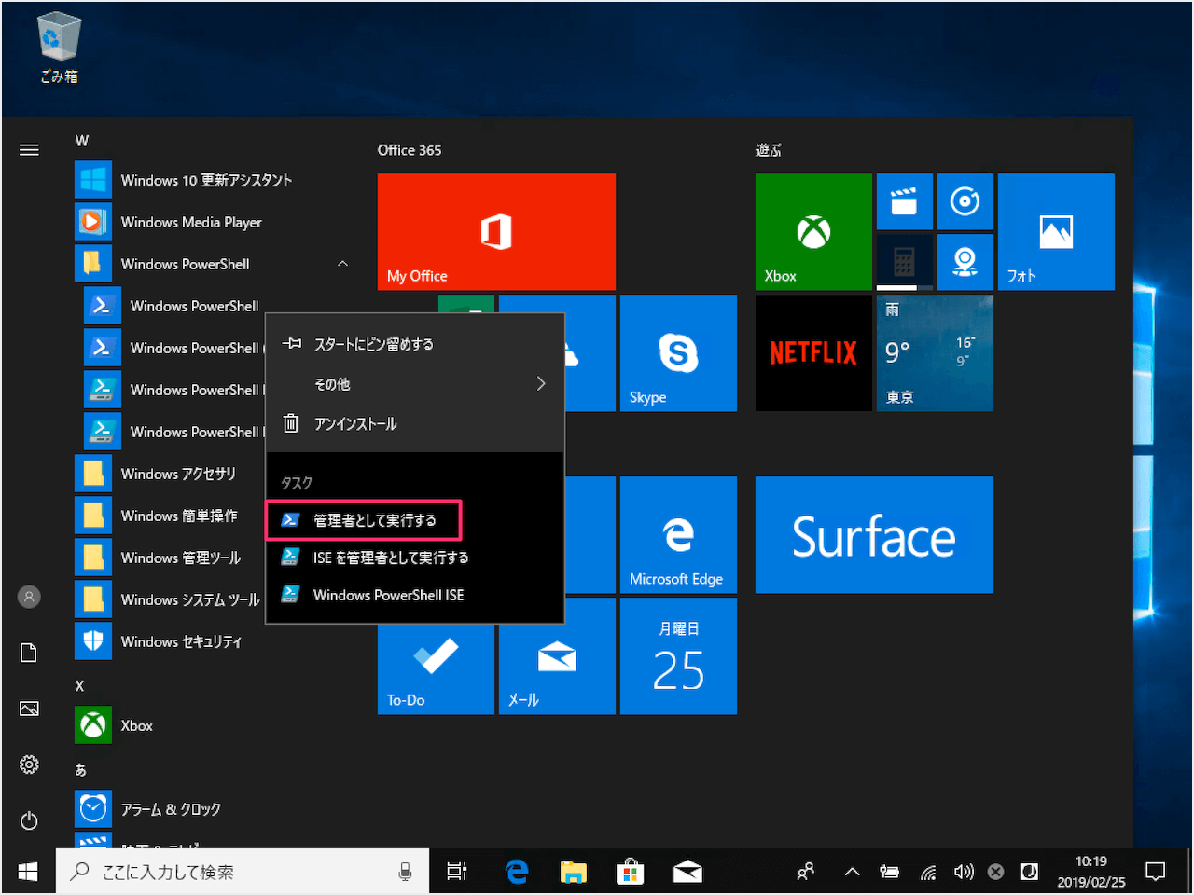Click the Power button in Start
Viewport: 1194px width, 895px height.
pyautogui.click(x=29, y=820)
